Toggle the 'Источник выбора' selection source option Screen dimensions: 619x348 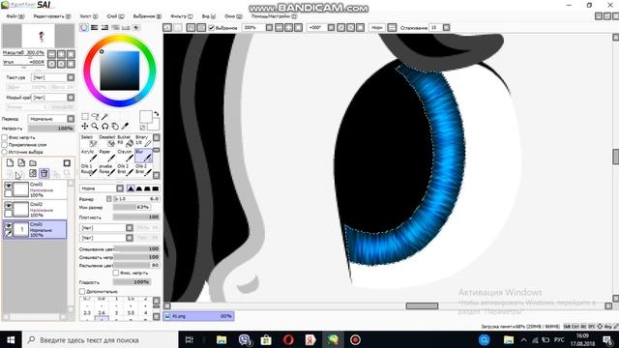[4, 152]
